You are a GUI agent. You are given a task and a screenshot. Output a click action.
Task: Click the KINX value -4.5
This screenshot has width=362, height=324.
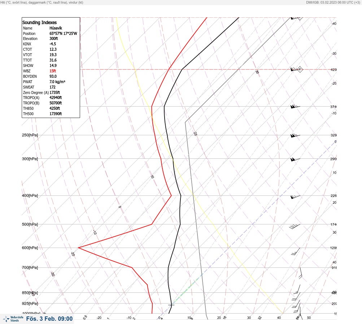[x=53, y=44]
